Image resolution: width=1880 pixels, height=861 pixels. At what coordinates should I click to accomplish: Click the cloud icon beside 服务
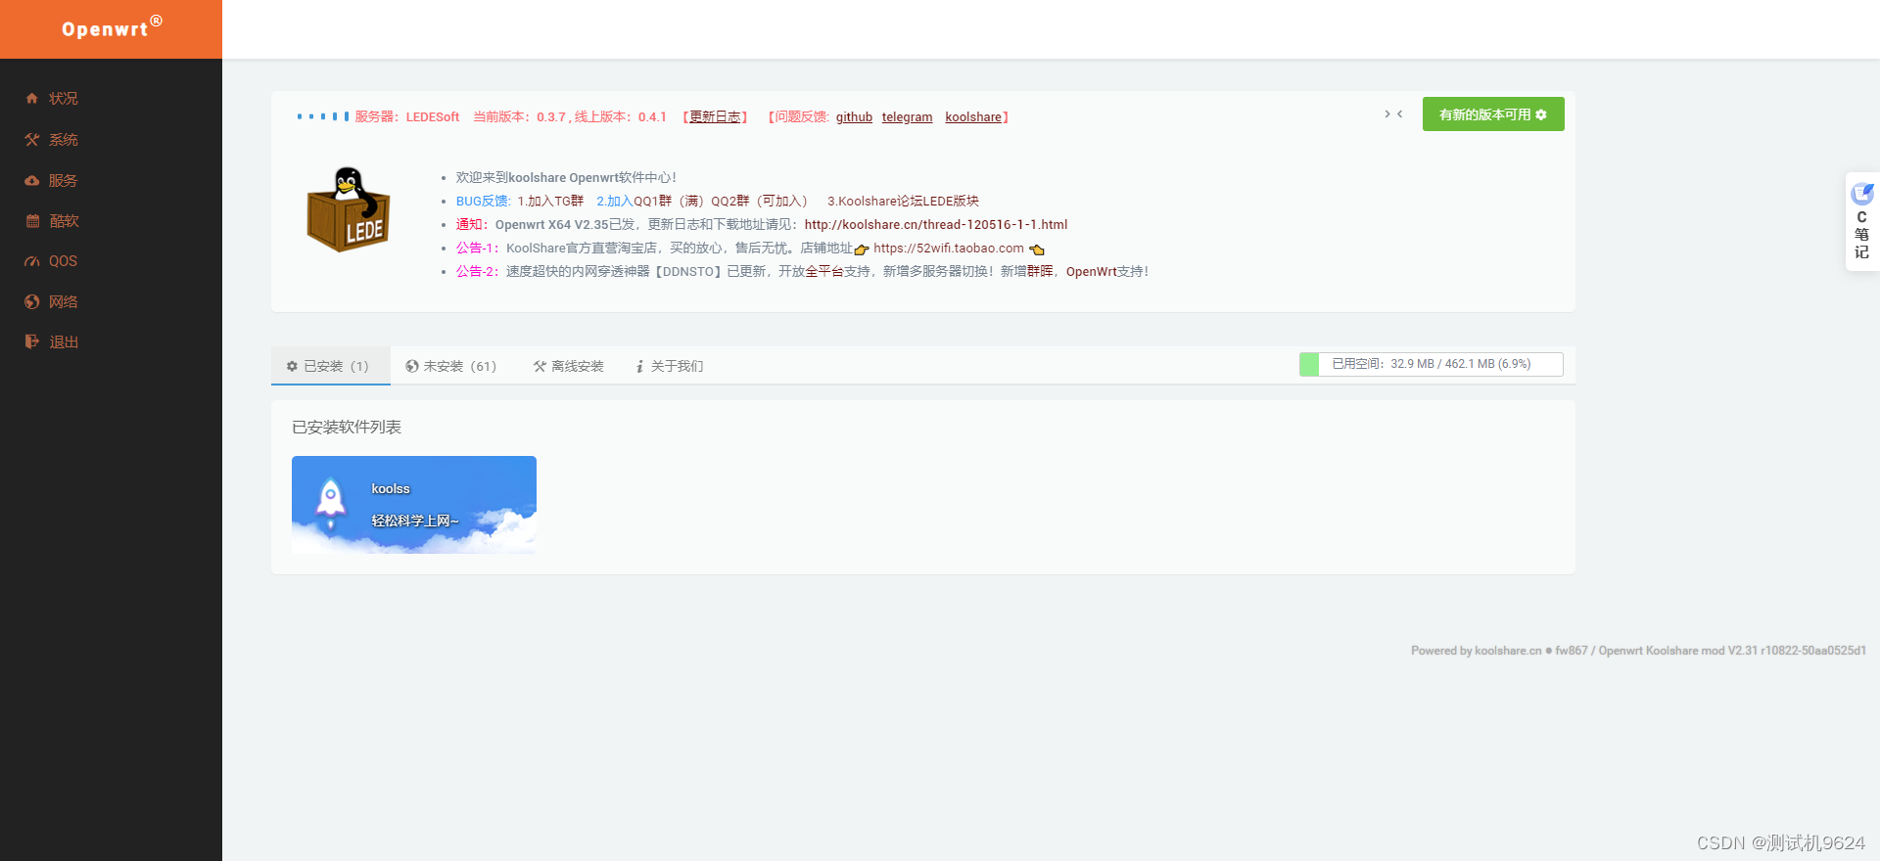pyautogui.click(x=32, y=180)
